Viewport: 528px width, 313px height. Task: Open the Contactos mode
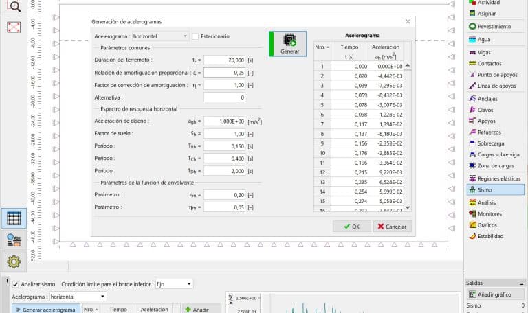click(x=496, y=64)
